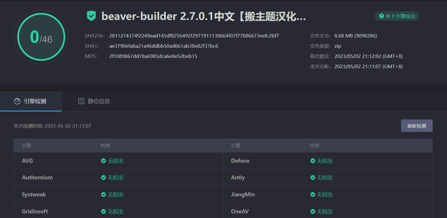
Task: Click the left '引擎' column header
Action: coord(26,145)
